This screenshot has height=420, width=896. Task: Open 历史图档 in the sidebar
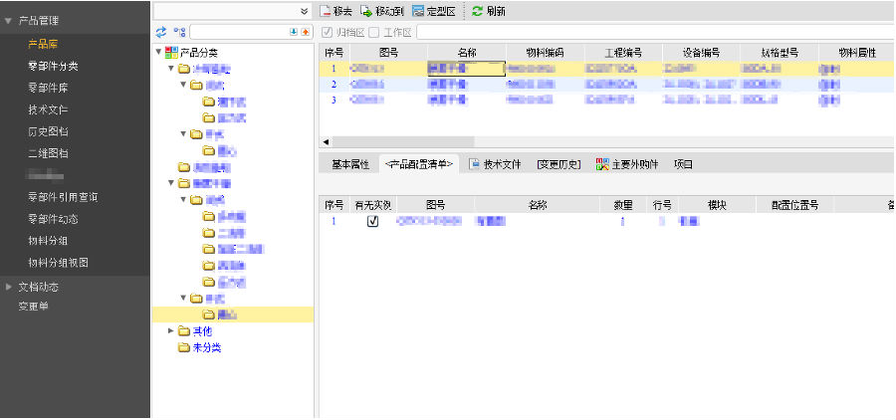pyautogui.click(x=48, y=131)
